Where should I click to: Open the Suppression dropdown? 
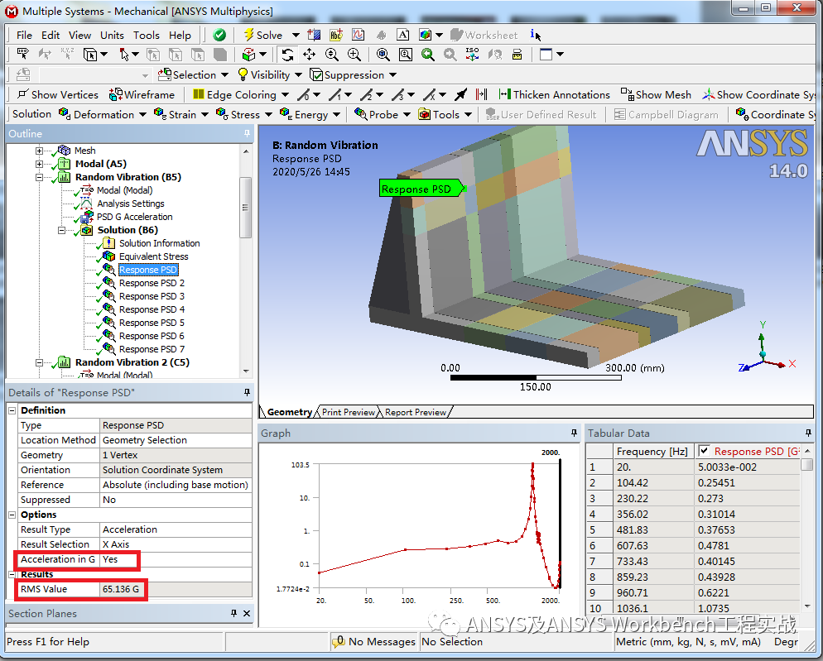(x=392, y=75)
